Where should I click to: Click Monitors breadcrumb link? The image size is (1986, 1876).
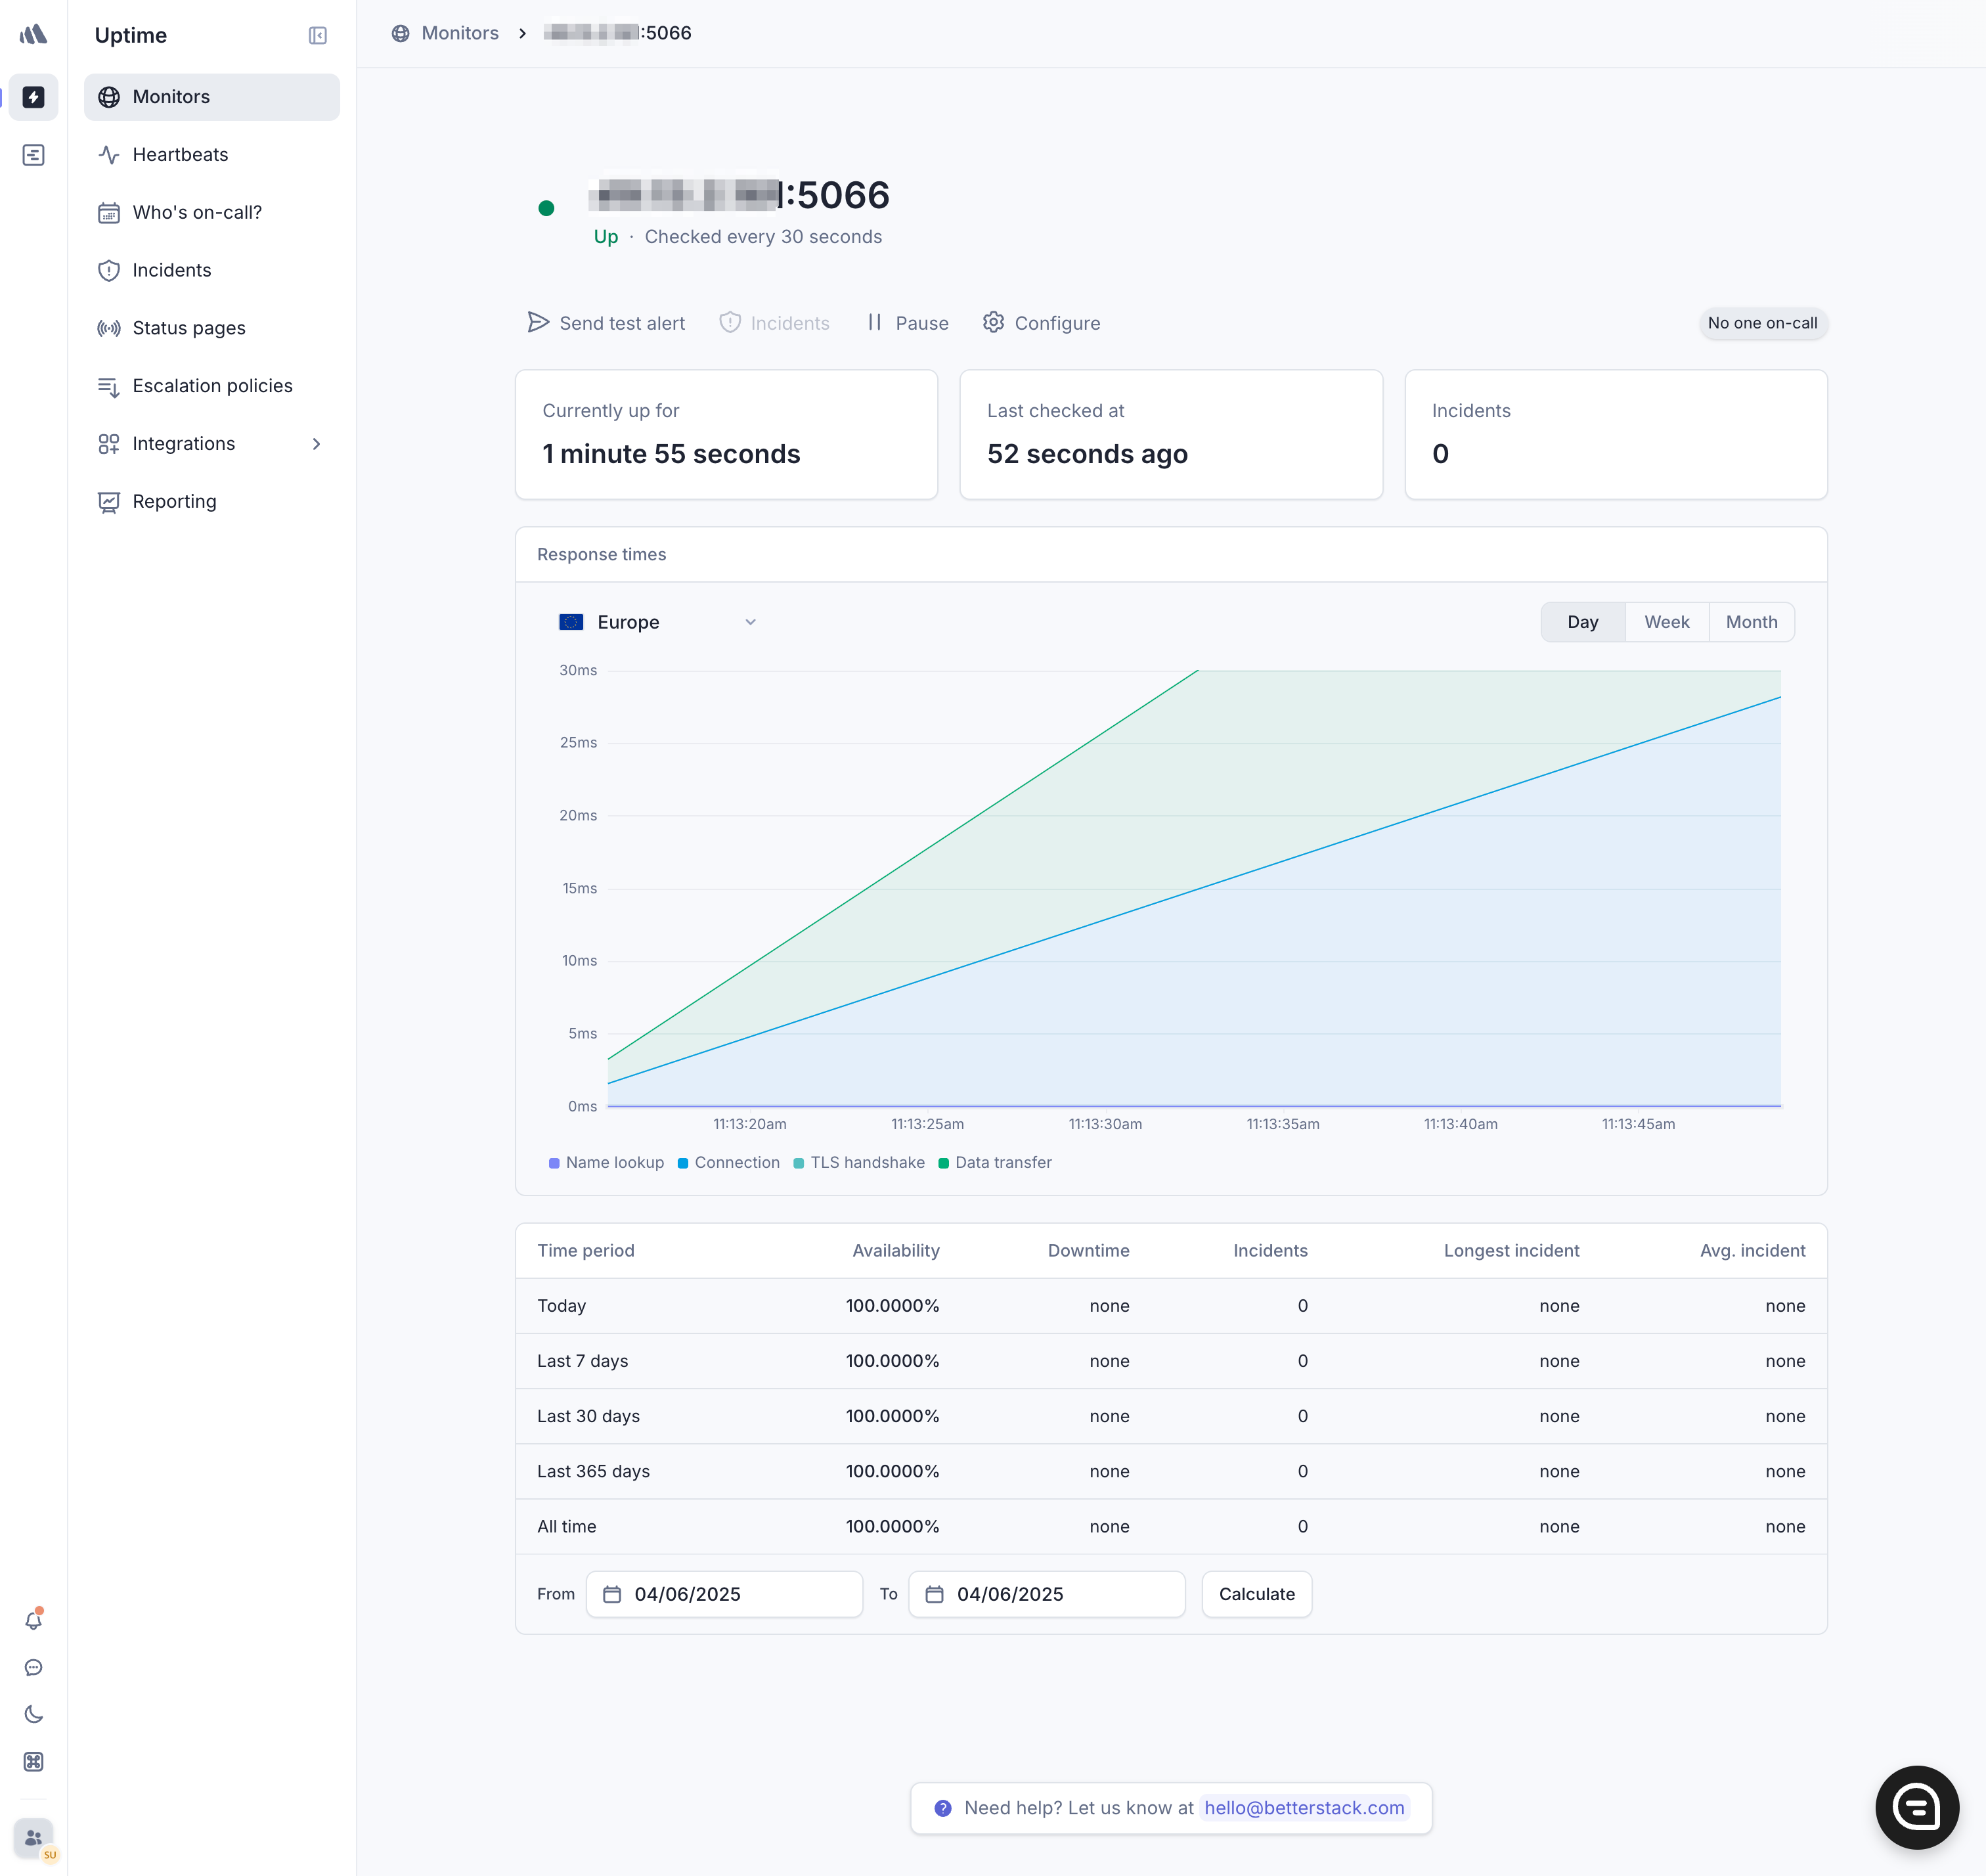coord(460,33)
